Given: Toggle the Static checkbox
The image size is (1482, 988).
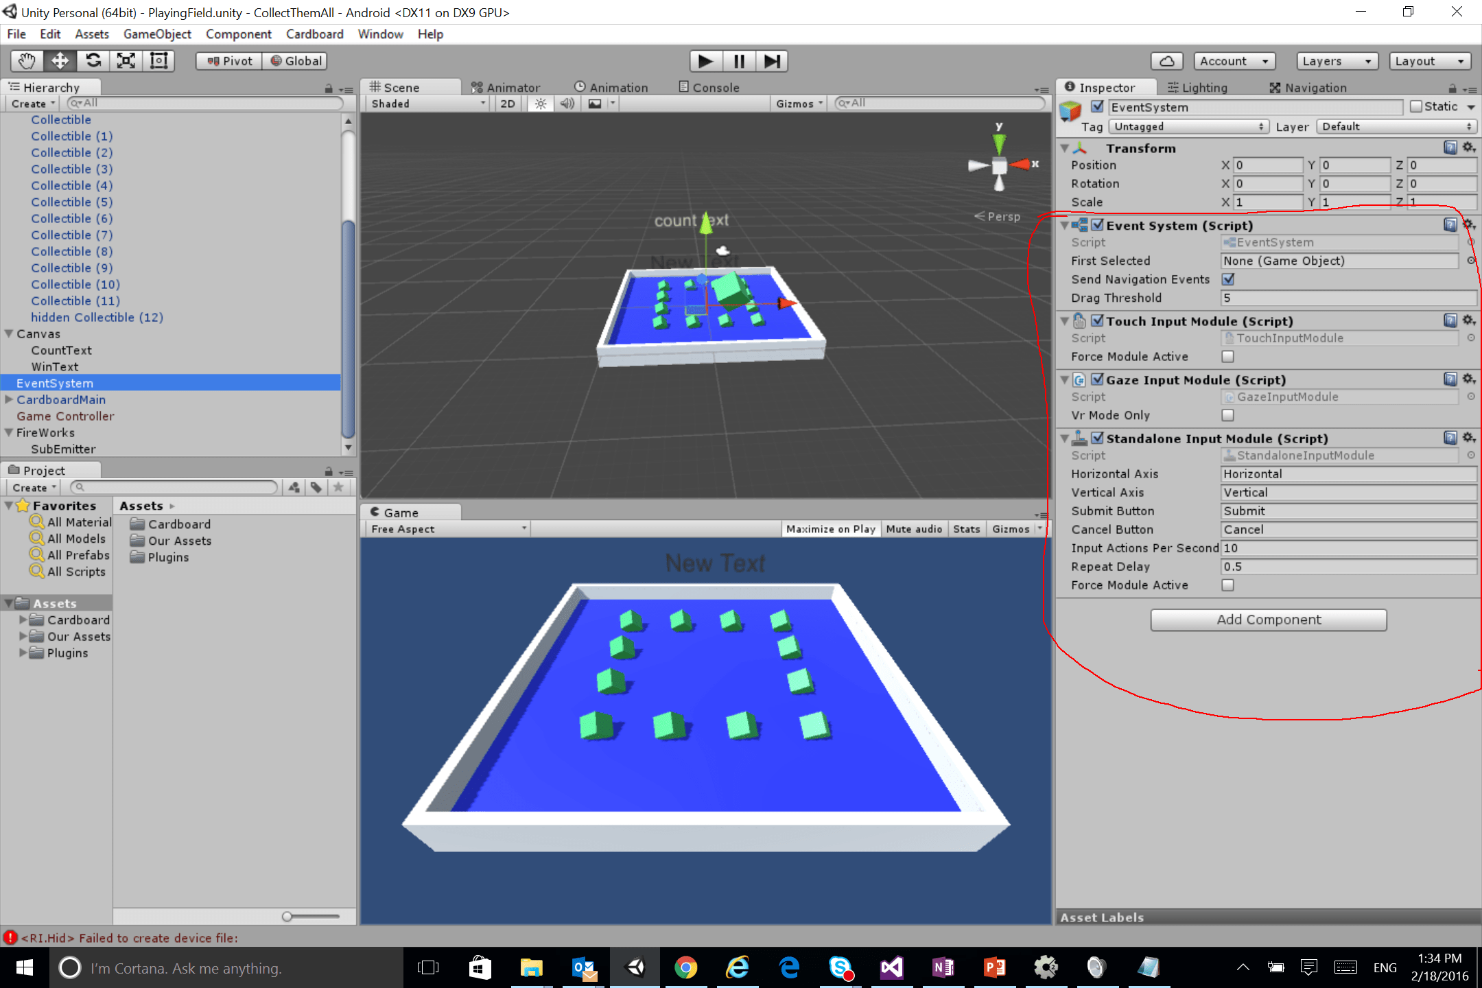Looking at the screenshot, I should (x=1416, y=106).
